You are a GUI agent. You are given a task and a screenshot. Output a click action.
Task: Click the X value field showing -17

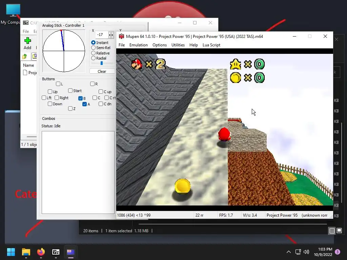(x=102, y=35)
